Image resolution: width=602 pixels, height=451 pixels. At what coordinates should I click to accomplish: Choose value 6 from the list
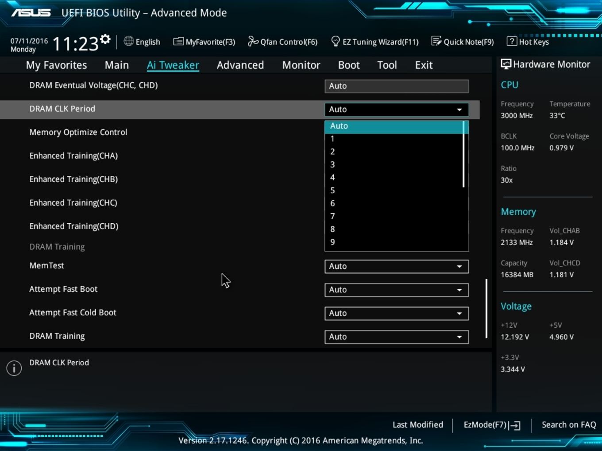[x=394, y=203]
